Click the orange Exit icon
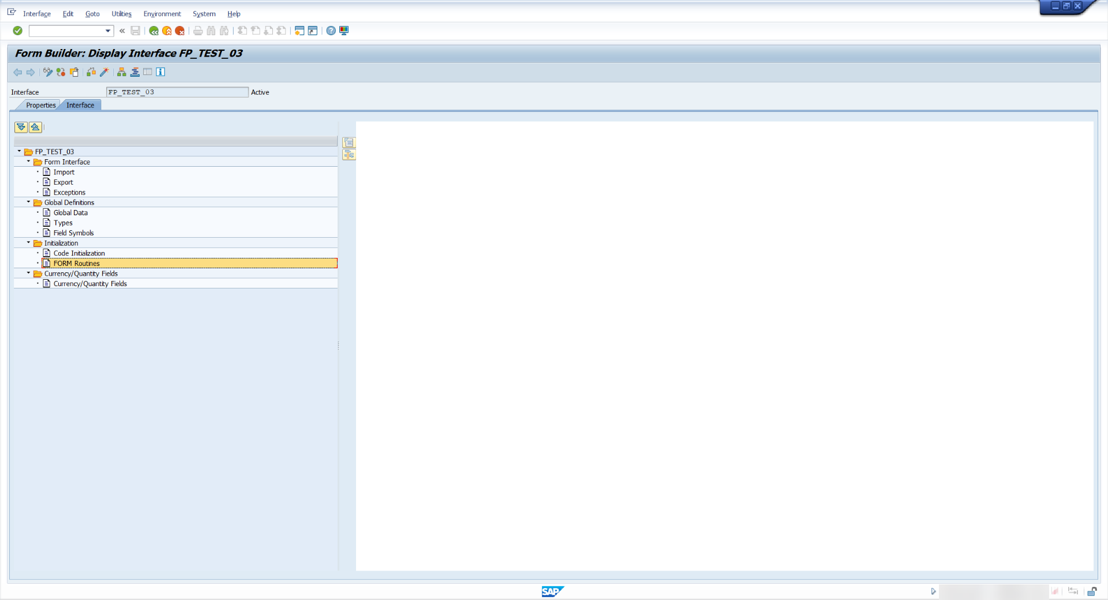This screenshot has width=1108, height=600. 167,31
